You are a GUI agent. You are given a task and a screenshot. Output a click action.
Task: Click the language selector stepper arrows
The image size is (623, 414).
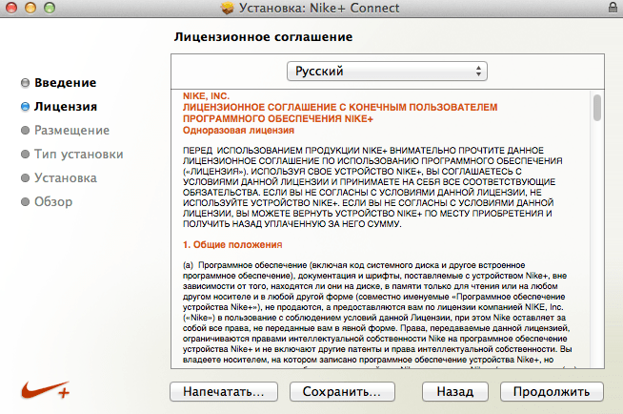pyautogui.click(x=478, y=72)
